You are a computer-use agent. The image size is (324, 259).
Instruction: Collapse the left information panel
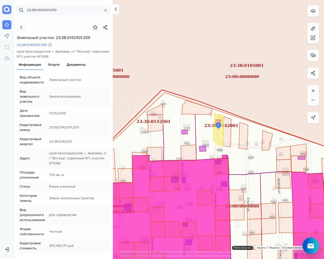tap(116, 9)
